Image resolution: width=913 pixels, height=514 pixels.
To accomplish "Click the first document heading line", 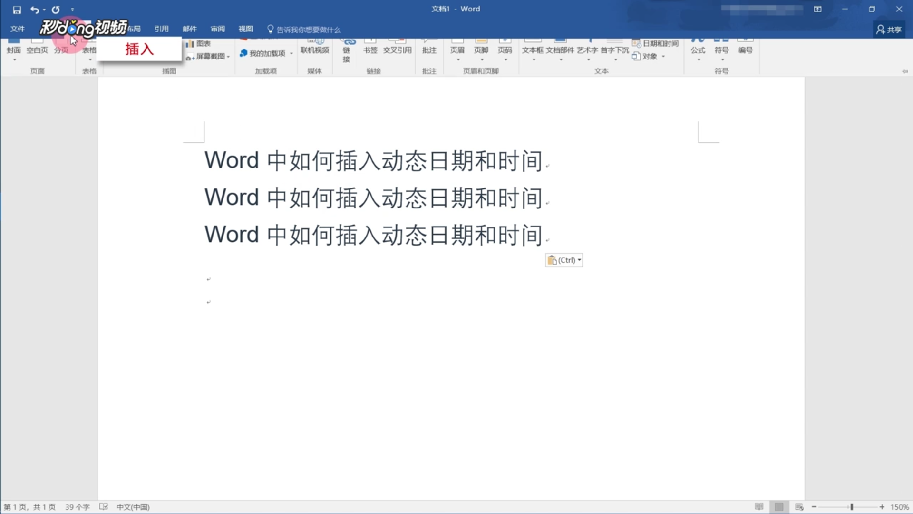I will tap(374, 160).
